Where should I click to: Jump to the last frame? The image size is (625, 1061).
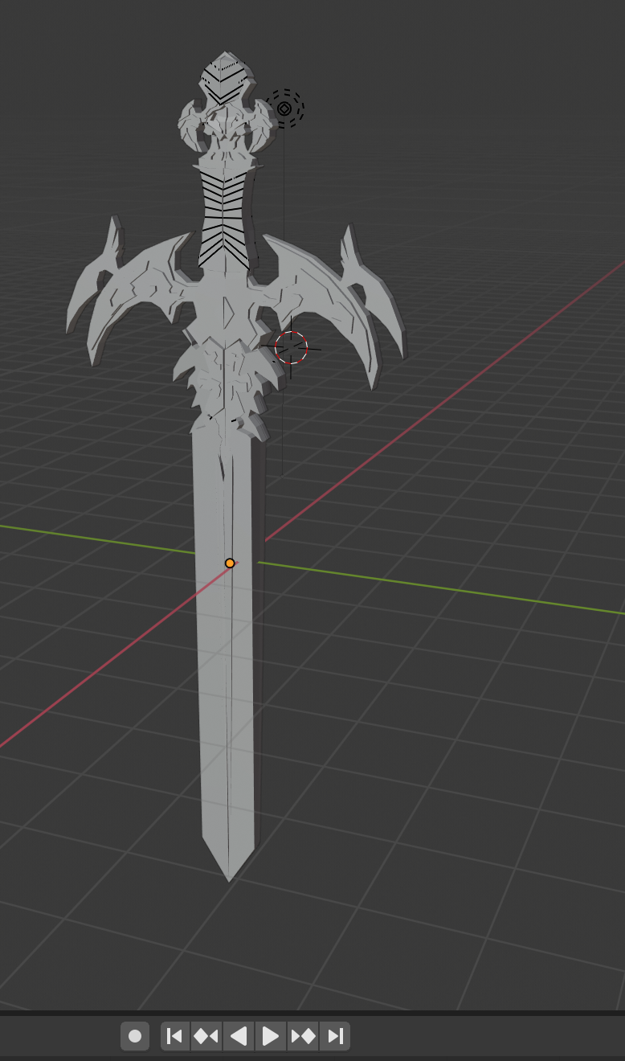tap(335, 1036)
